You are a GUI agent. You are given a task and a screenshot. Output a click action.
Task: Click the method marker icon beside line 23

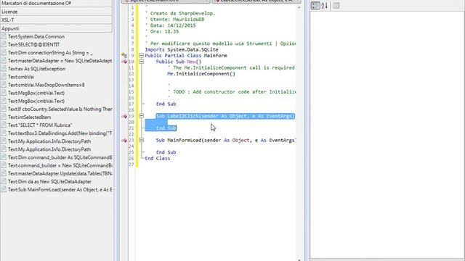(x=124, y=140)
